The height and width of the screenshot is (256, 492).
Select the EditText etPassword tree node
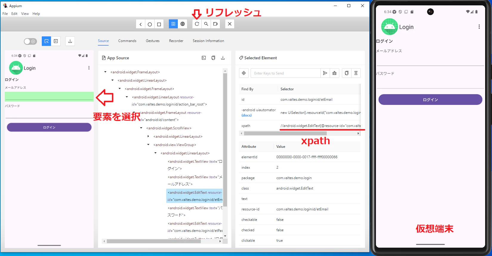click(195, 227)
